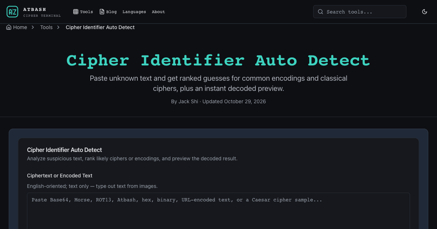Open the Blog link in the navbar
The height and width of the screenshot is (229, 437).
pyautogui.click(x=108, y=12)
